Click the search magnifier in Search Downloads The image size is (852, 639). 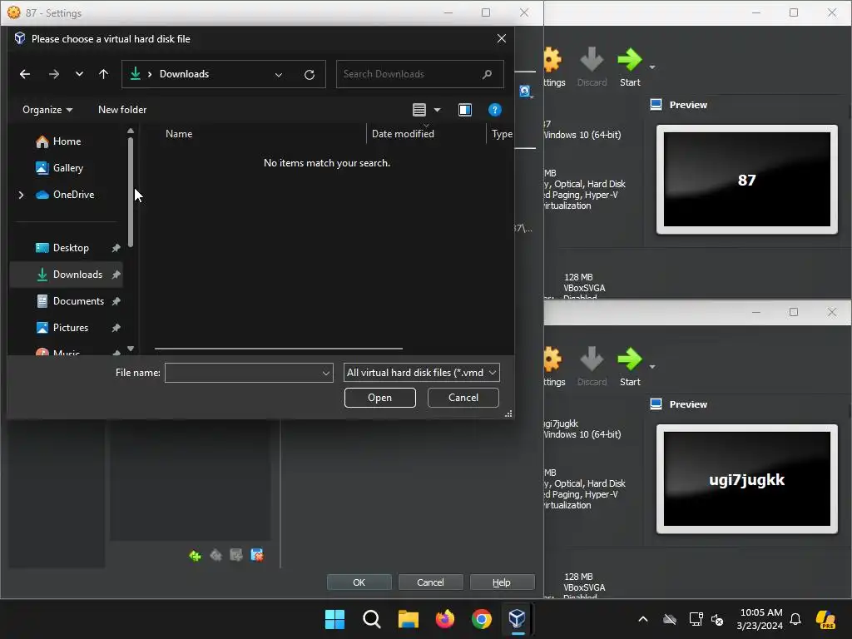point(487,74)
